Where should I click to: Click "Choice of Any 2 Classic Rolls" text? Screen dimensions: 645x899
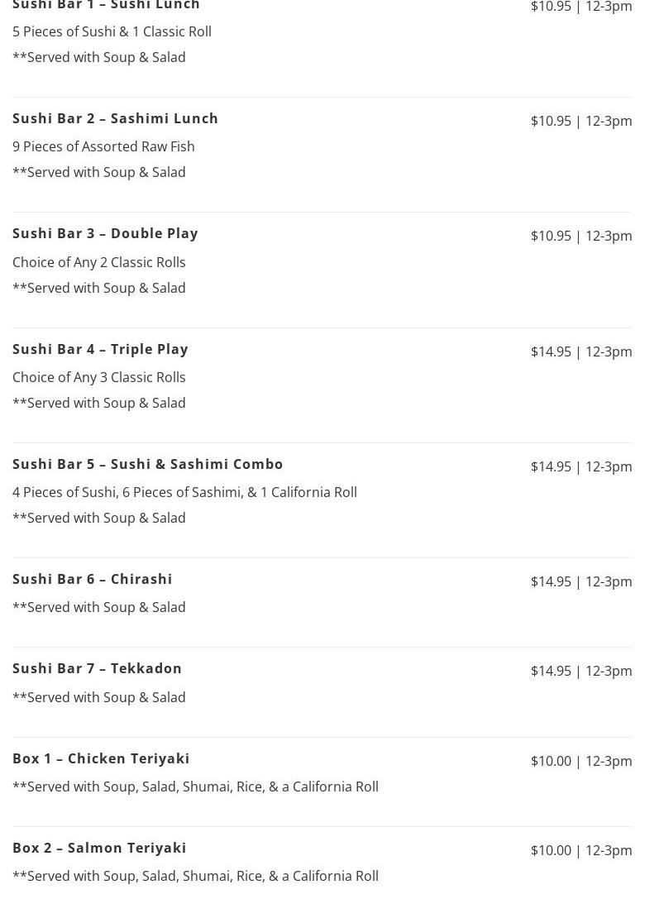(98, 262)
